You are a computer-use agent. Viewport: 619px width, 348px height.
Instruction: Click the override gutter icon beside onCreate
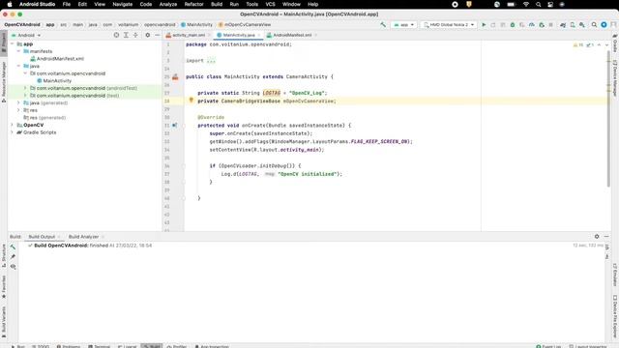click(174, 125)
